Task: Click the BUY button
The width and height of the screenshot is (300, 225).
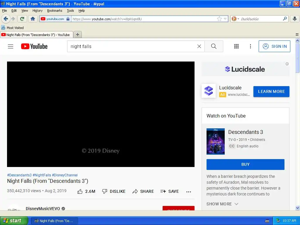Action: 245,164
